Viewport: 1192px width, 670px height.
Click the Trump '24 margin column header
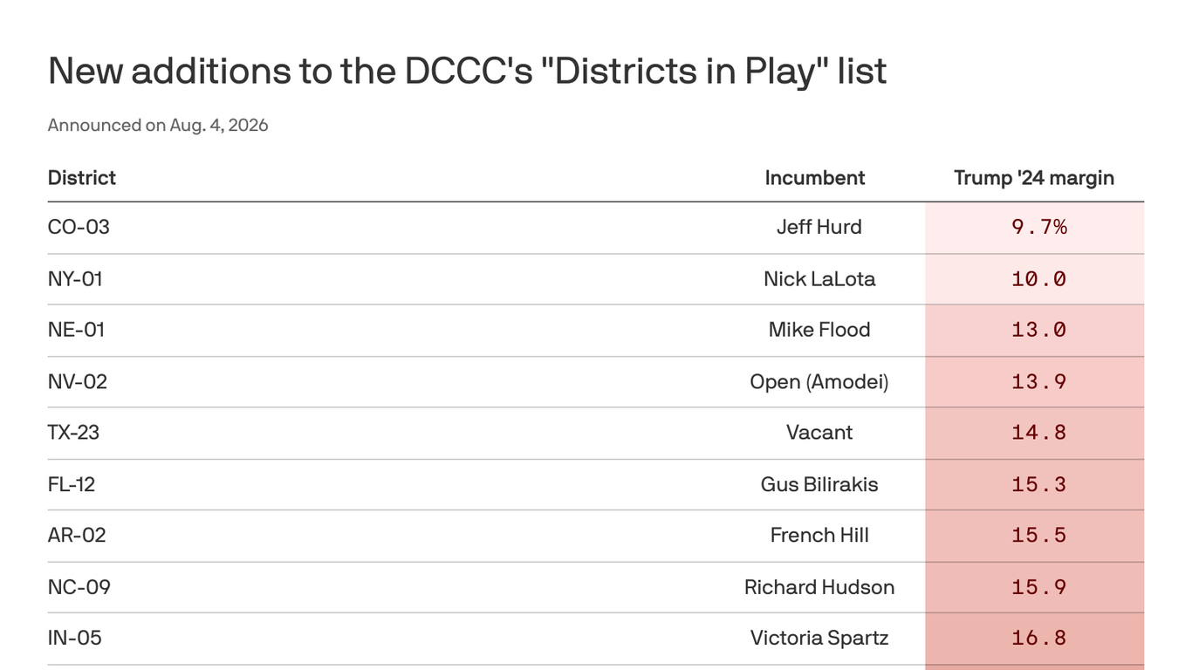click(1034, 178)
